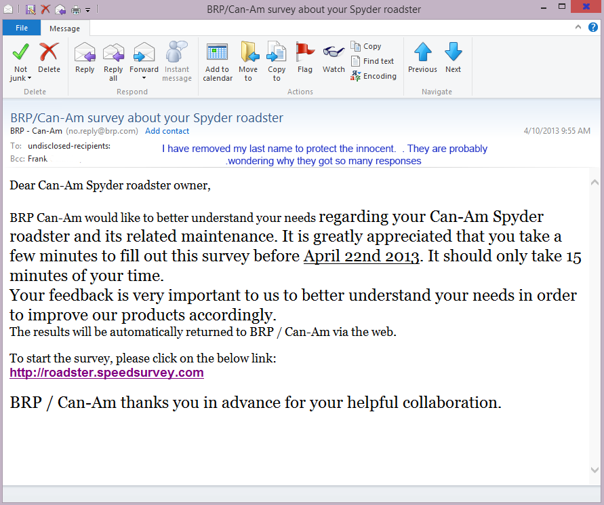The height and width of the screenshot is (505, 604).
Task: Open the File tab
Action: tap(22, 28)
